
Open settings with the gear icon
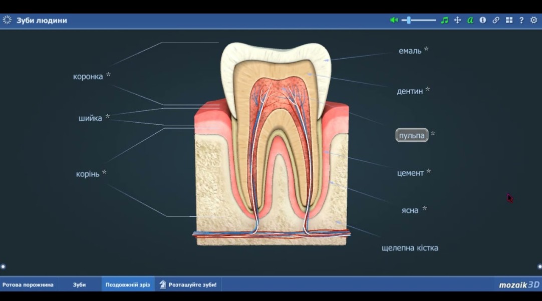pyautogui.click(x=534, y=20)
